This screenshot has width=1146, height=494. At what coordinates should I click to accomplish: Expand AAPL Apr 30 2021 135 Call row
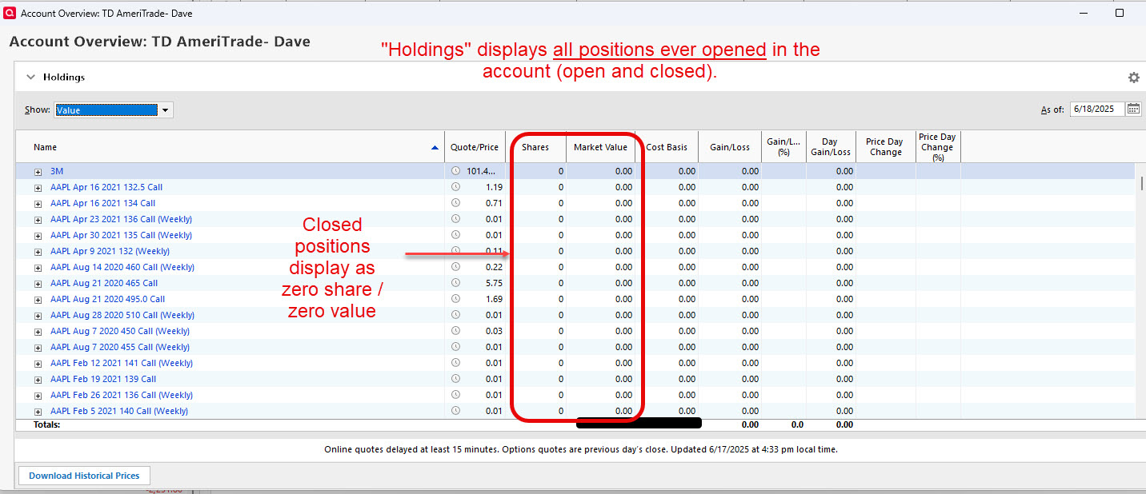pos(38,236)
